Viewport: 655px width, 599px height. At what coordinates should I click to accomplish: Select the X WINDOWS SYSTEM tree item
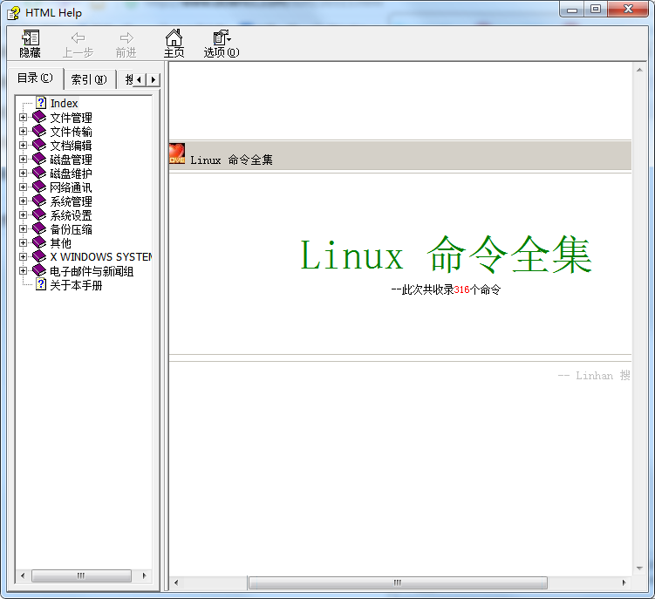[100, 257]
